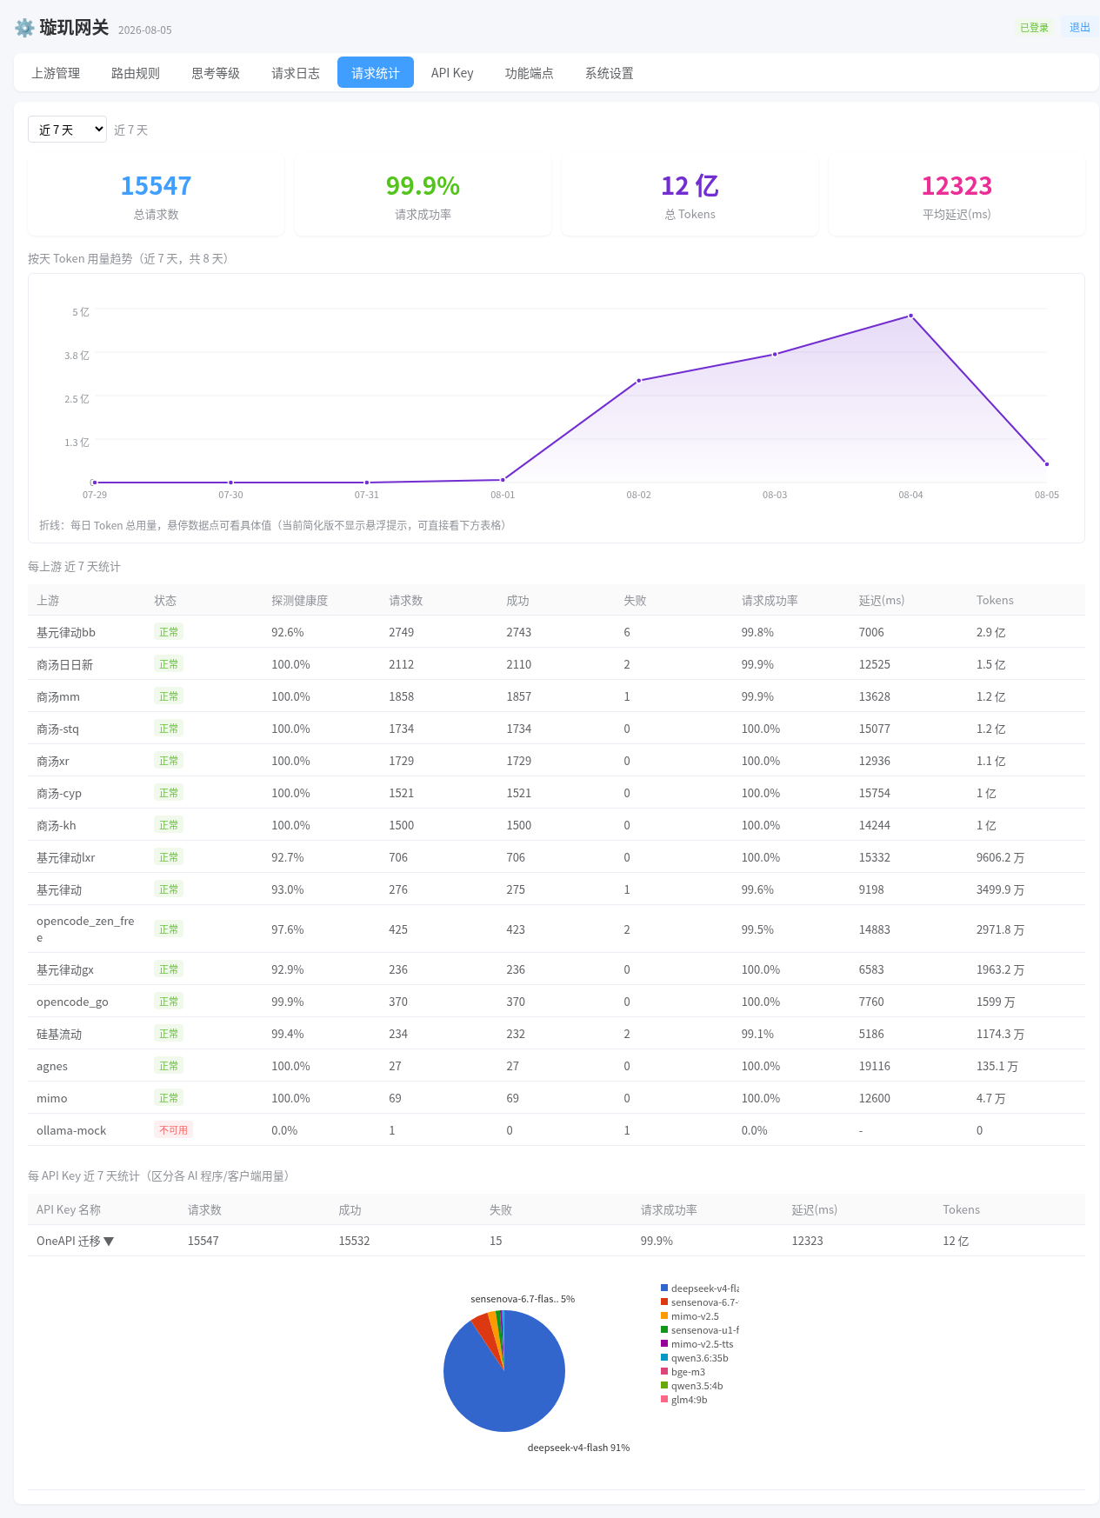The width and height of the screenshot is (1100, 1518).
Task: Click the 正常 badge in agnes row
Action: [x=169, y=1066]
